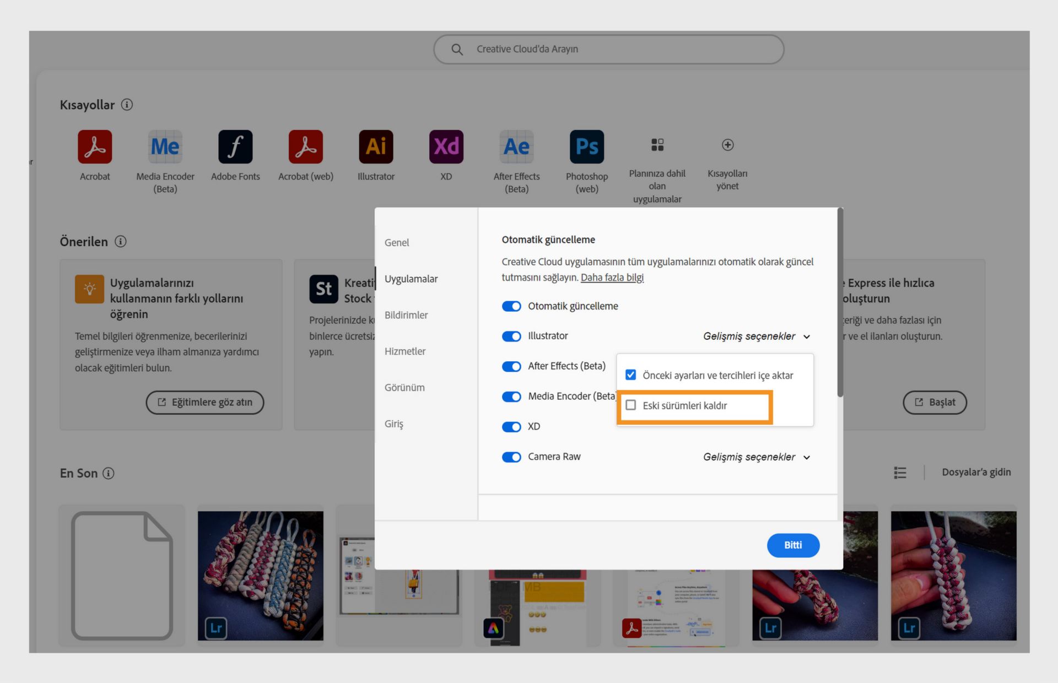
Task: Follow the Daha fazla bilgi link
Action: [x=612, y=278]
